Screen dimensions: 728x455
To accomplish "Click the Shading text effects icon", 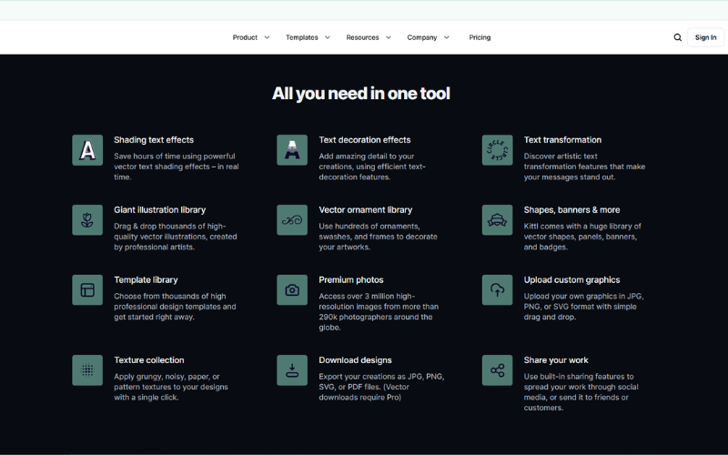I will [x=87, y=150].
